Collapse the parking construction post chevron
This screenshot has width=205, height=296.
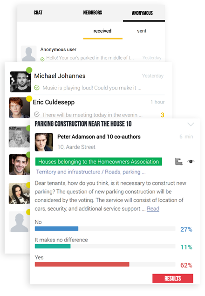click(191, 124)
